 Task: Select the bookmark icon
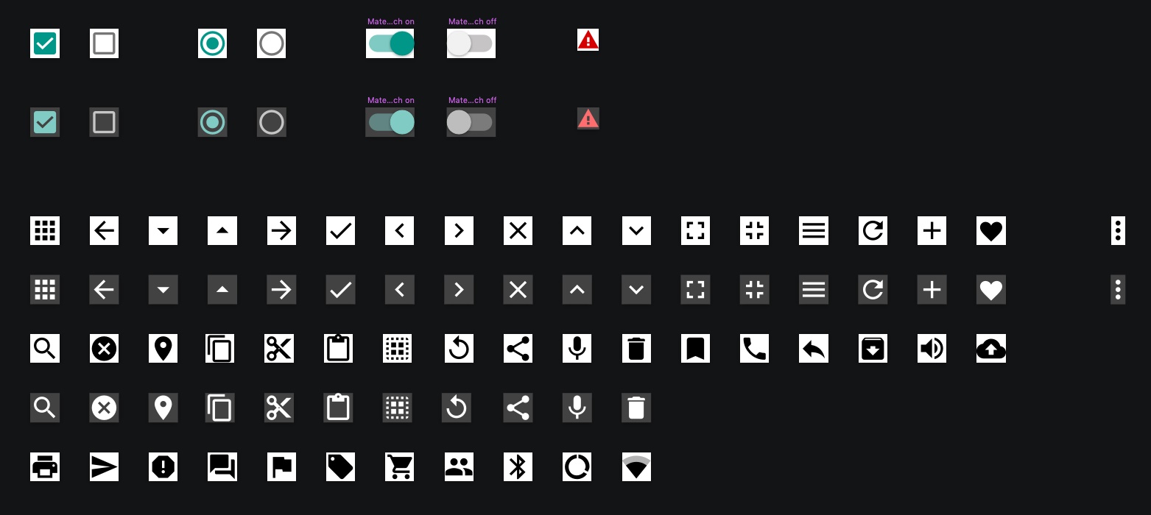pos(695,348)
